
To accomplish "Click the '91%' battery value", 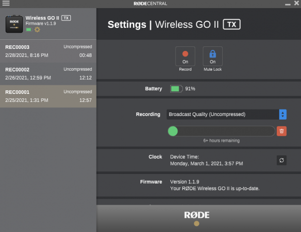I will 190,89.
